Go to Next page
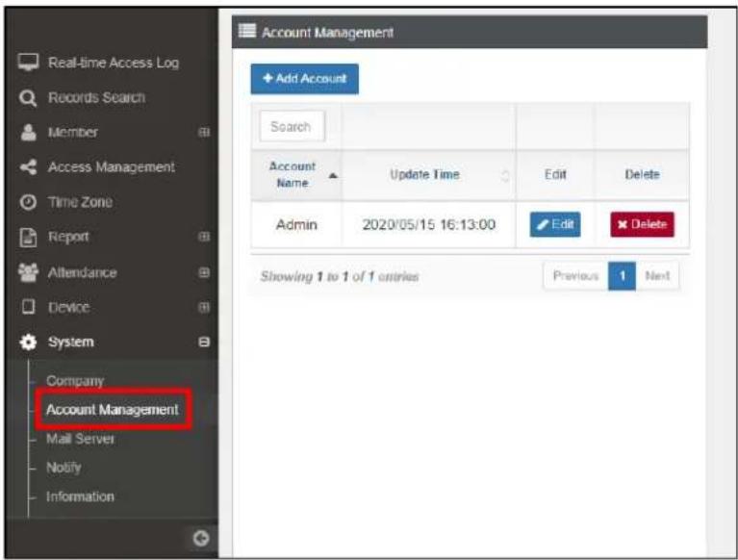 pos(657,276)
